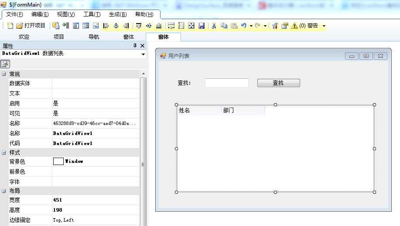Click the 查找 button on the form

click(x=279, y=83)
